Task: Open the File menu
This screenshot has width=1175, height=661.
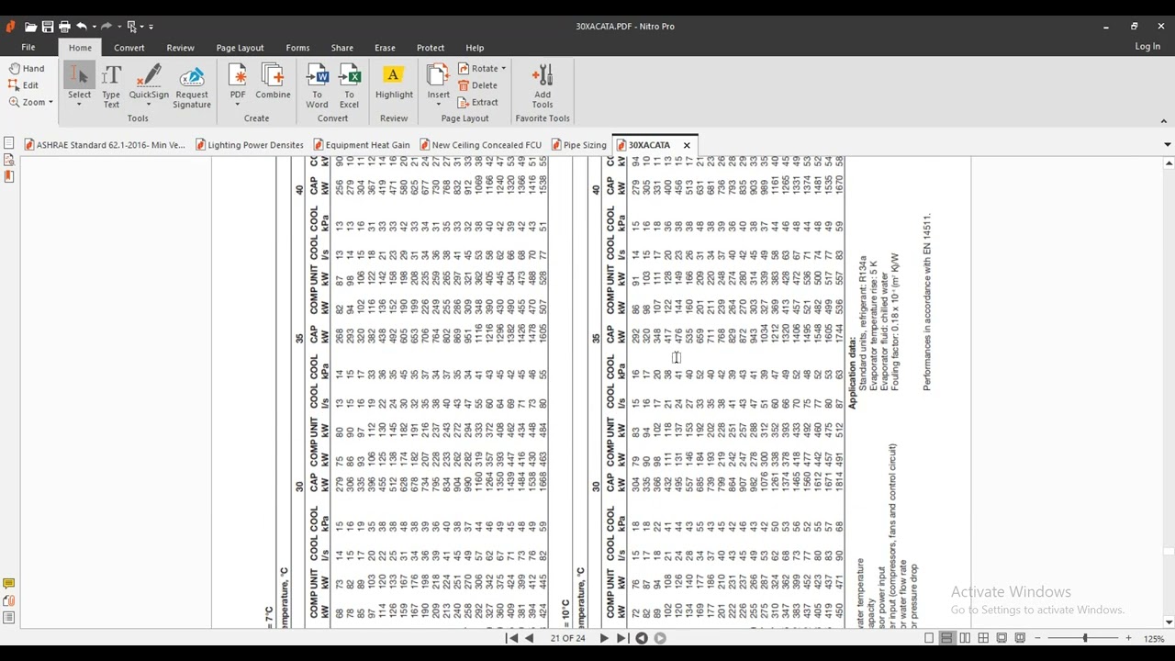Action: (x=28, y=48)
